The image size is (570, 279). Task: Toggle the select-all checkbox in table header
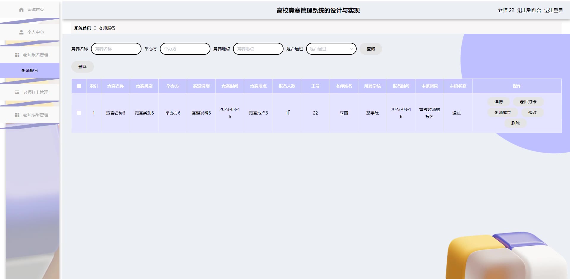coord(79,86)
